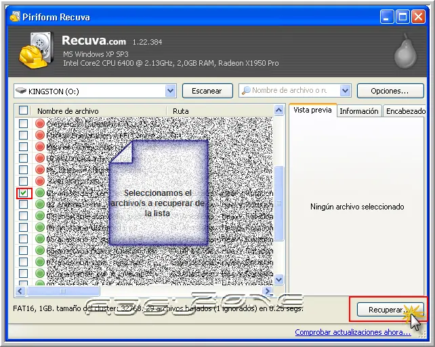Screen dimensions: 435x347
Task: Follow the Comprobar actualizaciones ahora link
Action: (352, 332)
